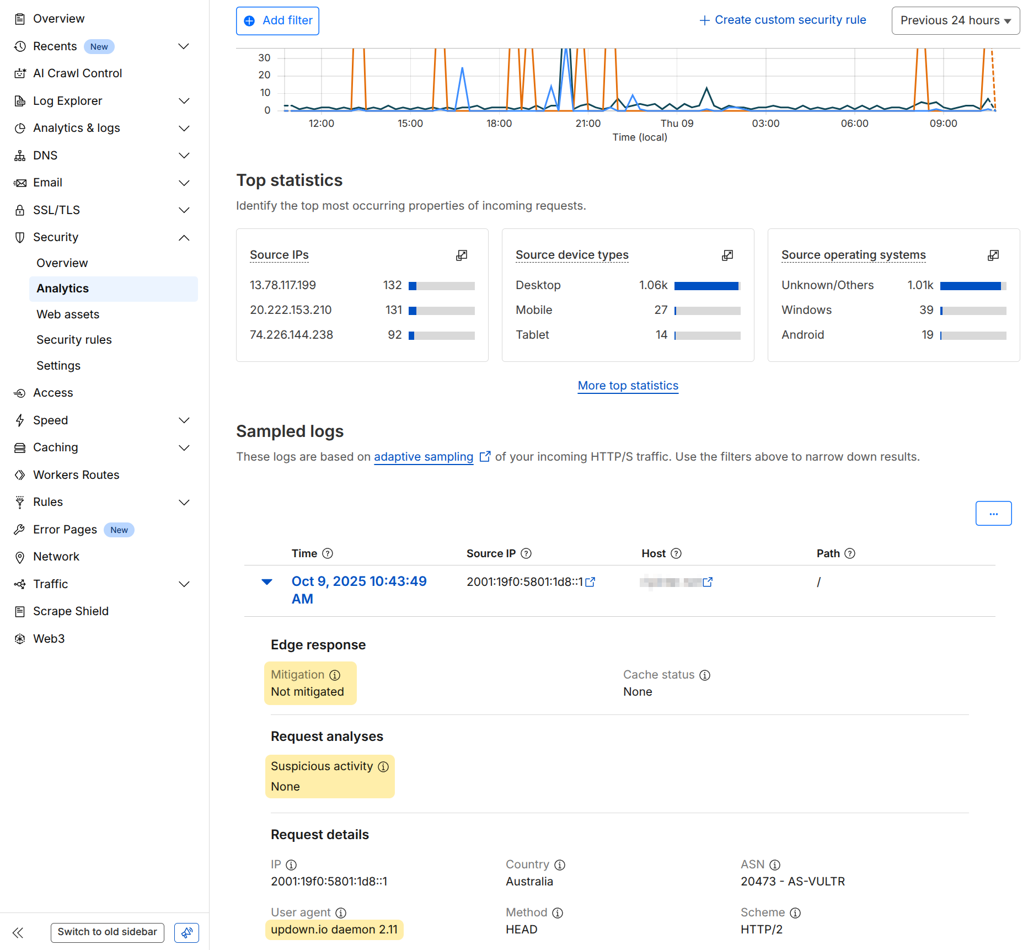Select Security rules menu item
Screen dimensions: 1028x950
coord(74,340)
